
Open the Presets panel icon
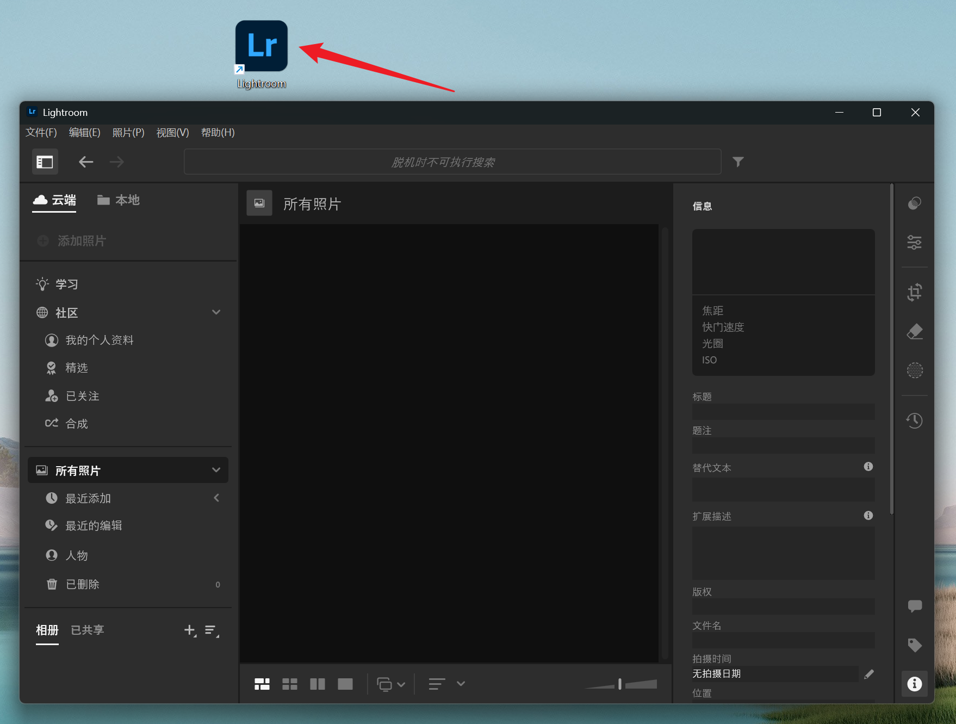915,203
